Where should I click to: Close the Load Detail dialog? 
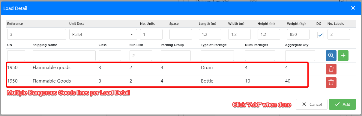[353, 8]
